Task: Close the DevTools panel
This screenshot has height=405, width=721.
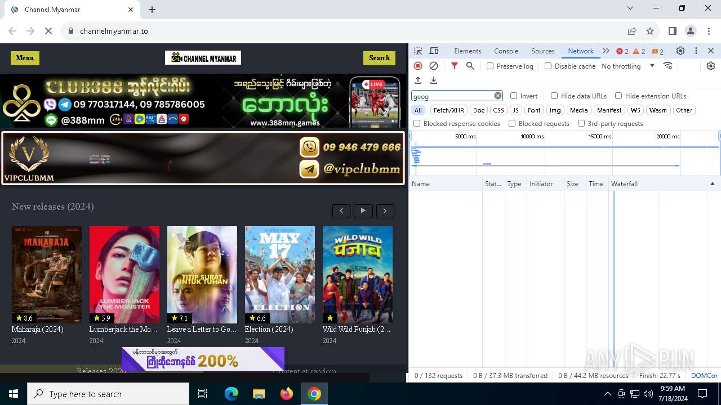Action: point(711,51)
